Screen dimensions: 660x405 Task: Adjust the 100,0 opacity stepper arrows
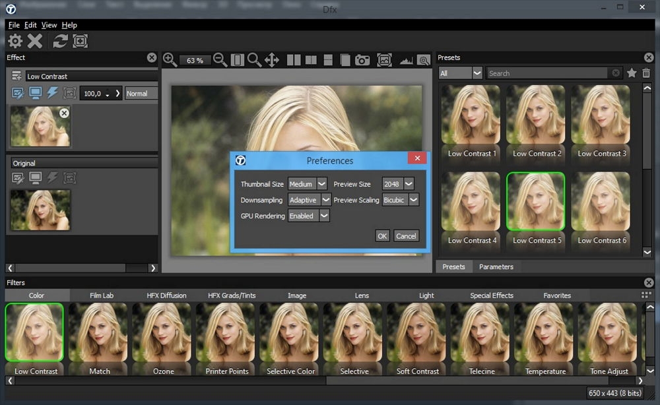108,94
